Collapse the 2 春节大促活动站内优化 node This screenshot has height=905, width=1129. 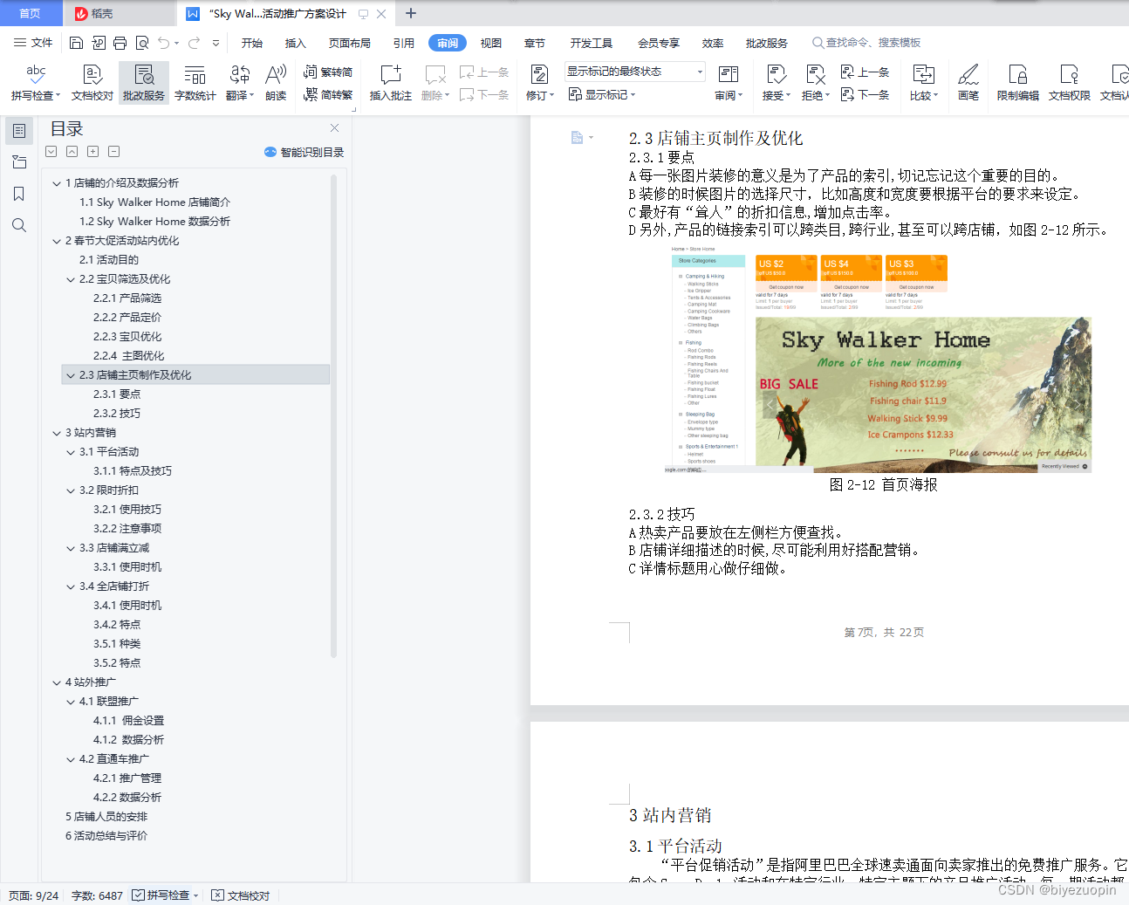click(x=57, y=241)
